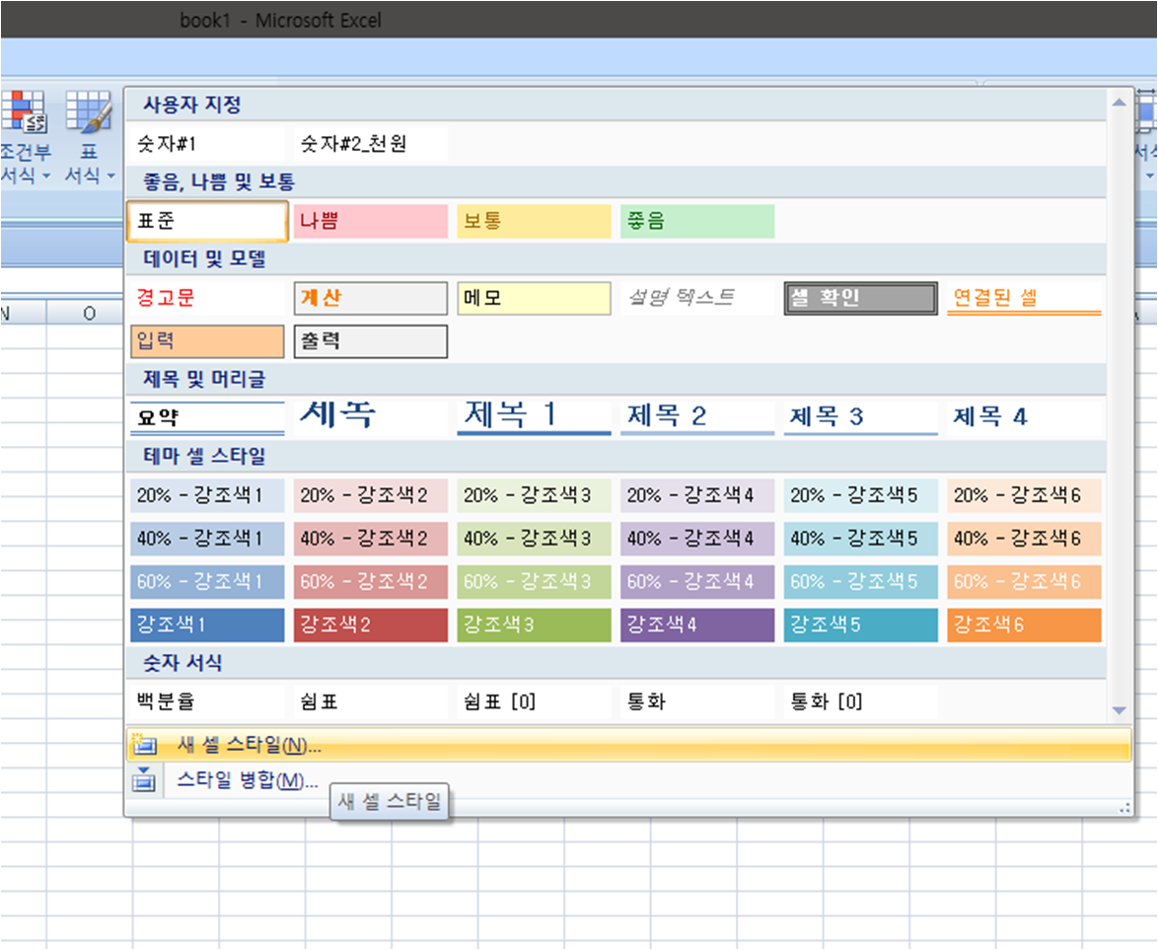Pick 60% - 강조색4 theme style
1158x950 pixels.
click(697, 582)
